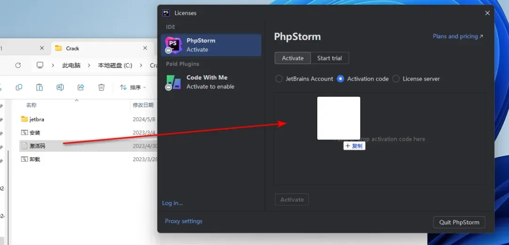Image resolution: width=509 pixels, height=245 pixels.
Task: Click the Copy icon in Explorer toolbar
Action: 19,87
